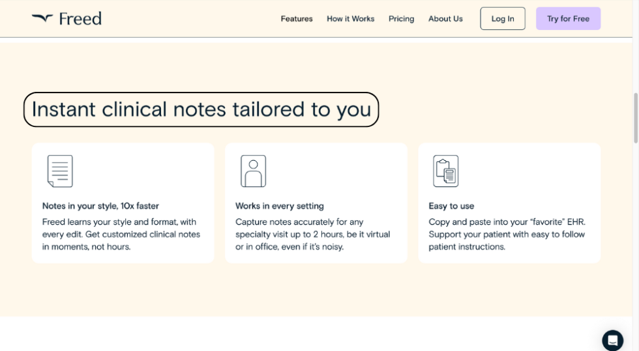Click the Try for Free button
The image size is (639, 351).
tap(568, 19)
